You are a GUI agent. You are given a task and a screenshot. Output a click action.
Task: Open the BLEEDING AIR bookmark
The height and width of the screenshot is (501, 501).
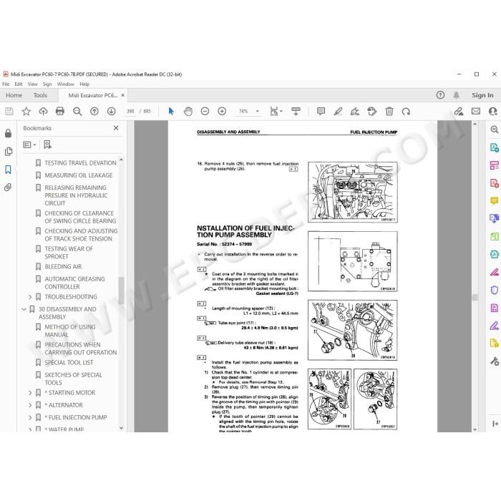(x=63, y=266)
